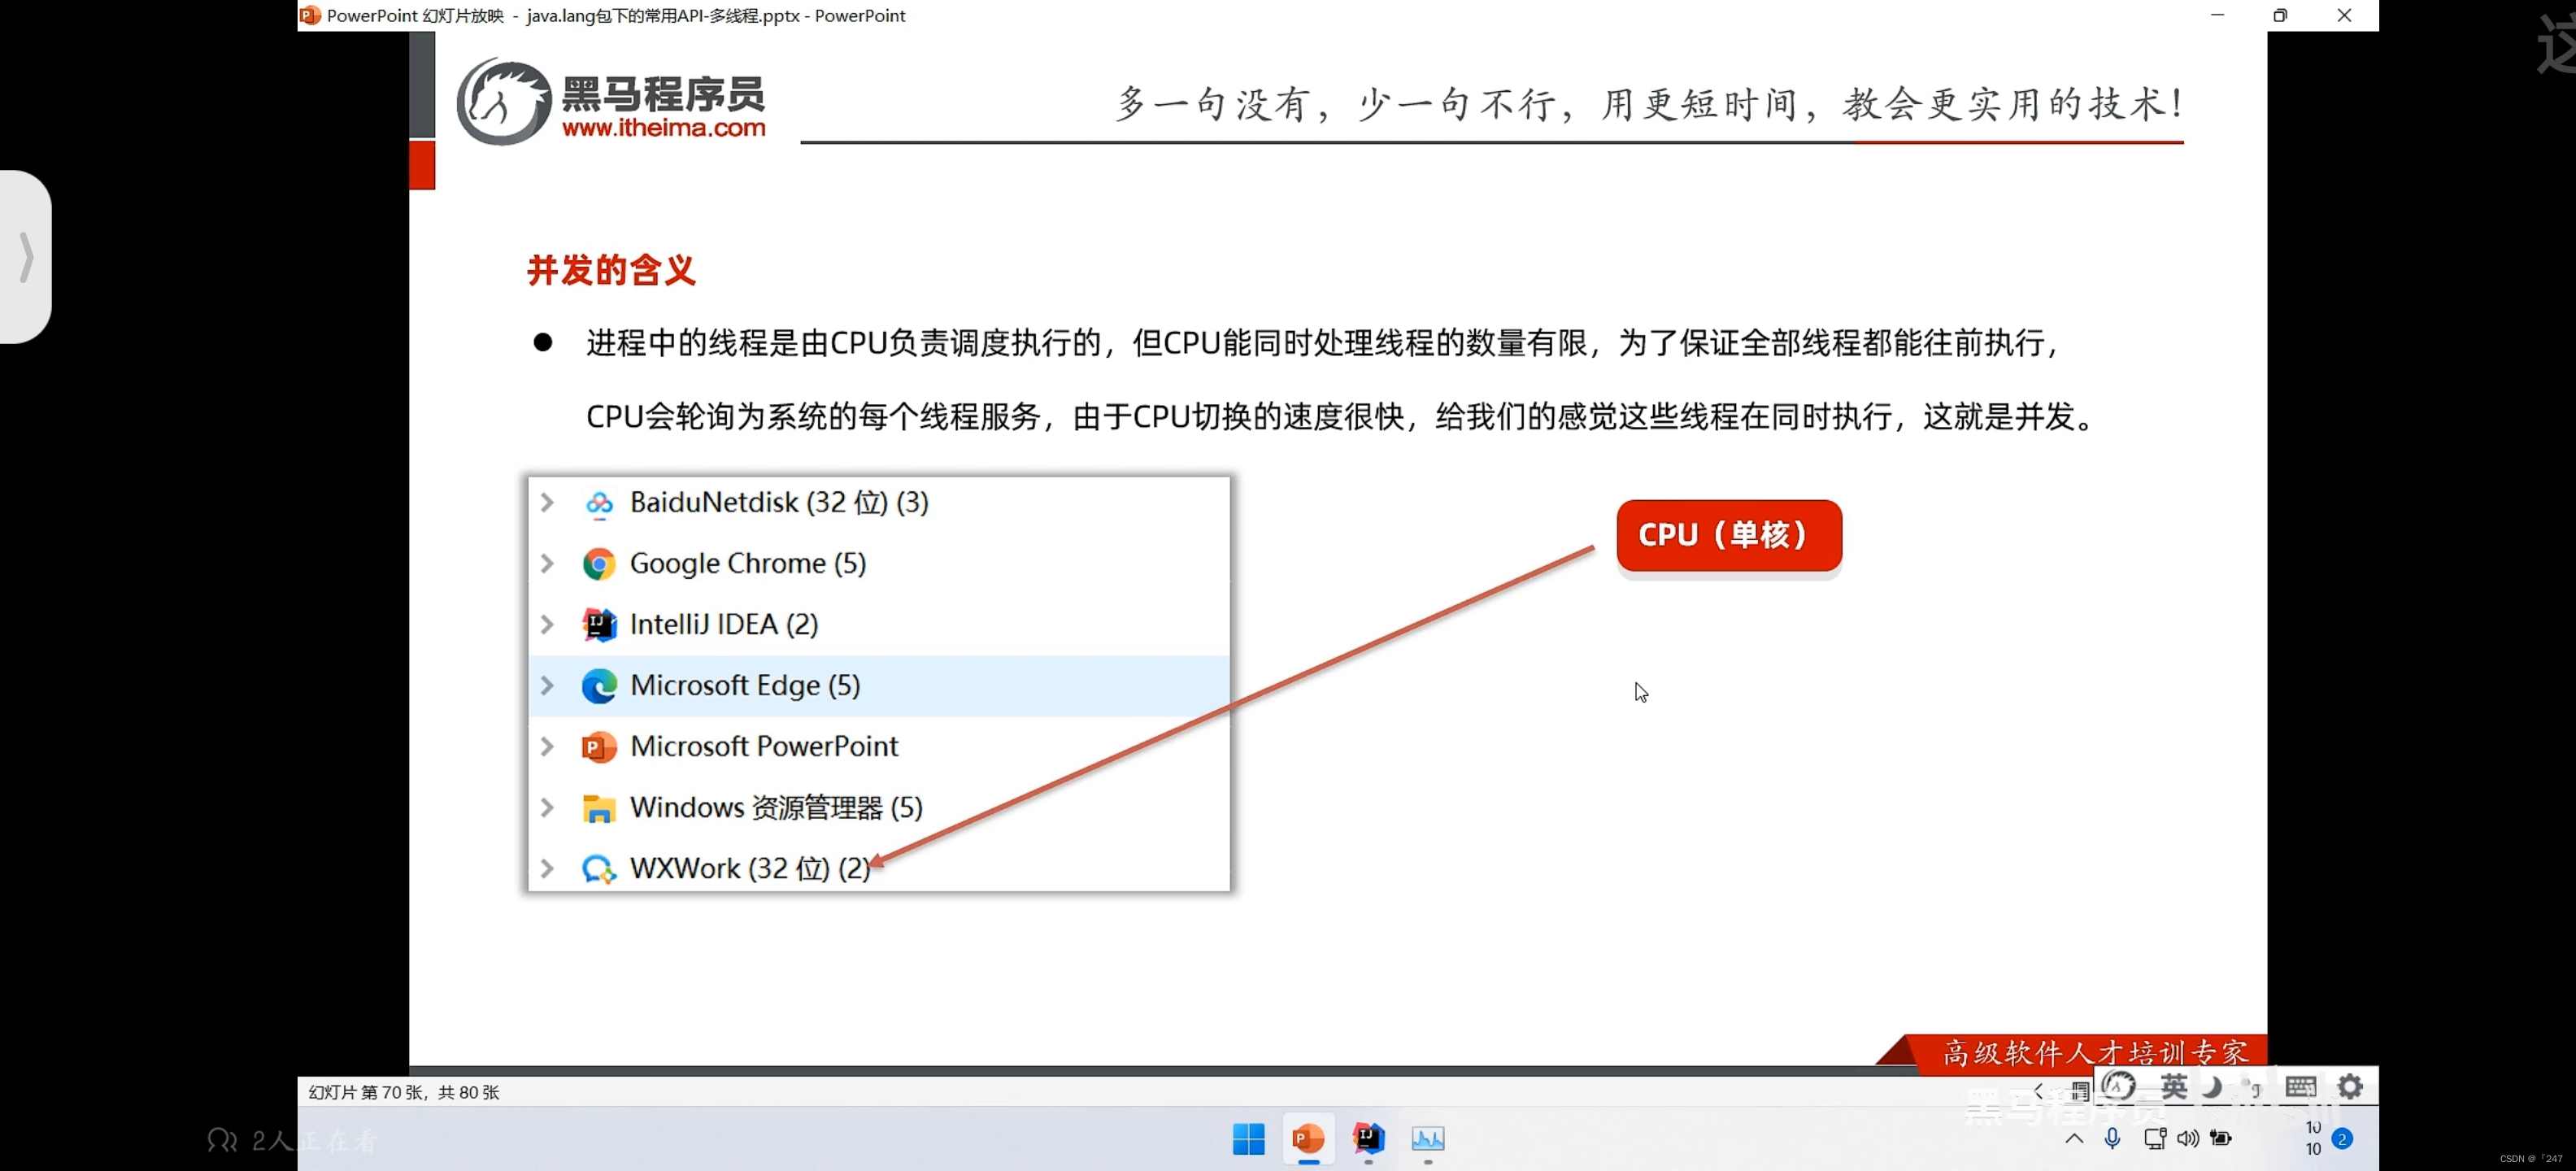2576x1171 pixels.
Task: Click the viewers icon beside 2人正在看
Action: click(x=222, y=1140)
